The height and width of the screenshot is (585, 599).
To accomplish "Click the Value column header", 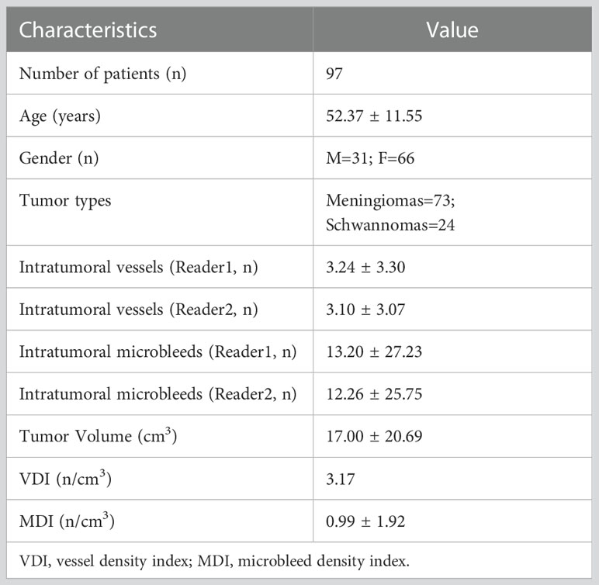I will [452, 30].
